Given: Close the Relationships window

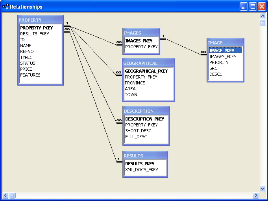Looking at the screenshot, I should 262,7.
